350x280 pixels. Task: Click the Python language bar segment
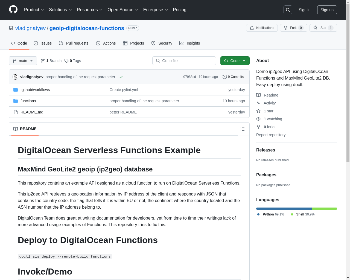coord(284,209)
